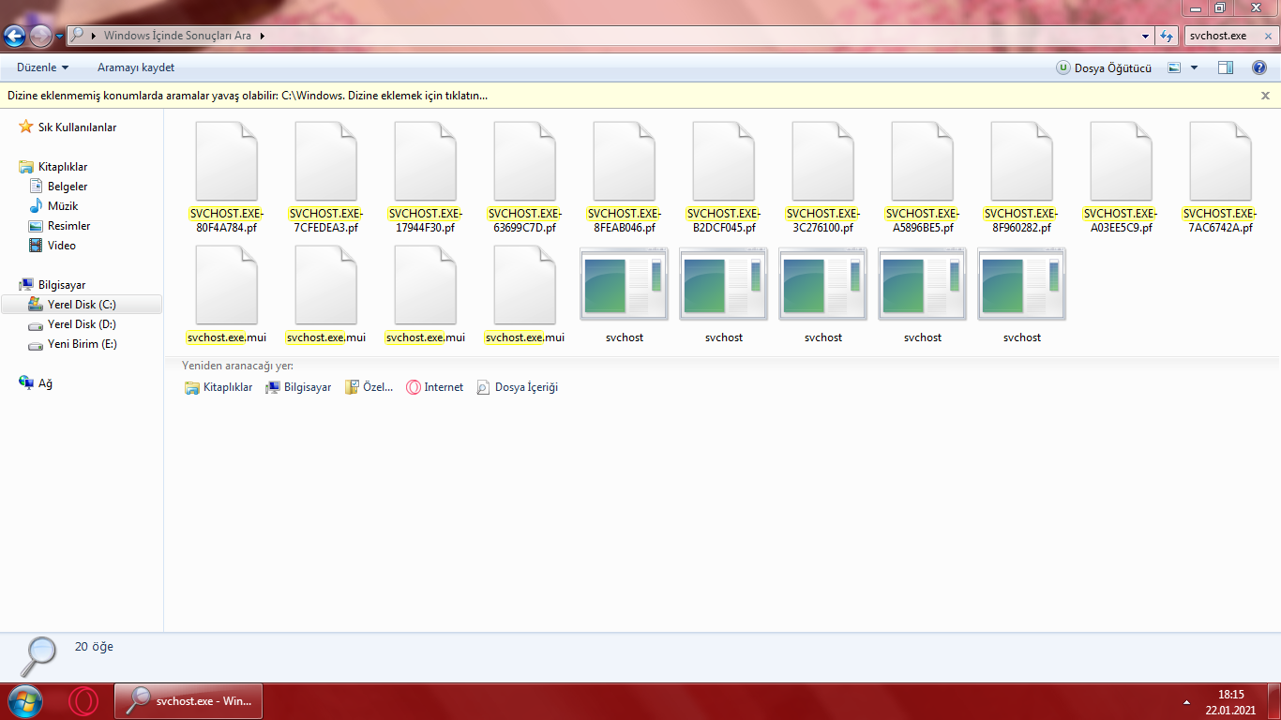Open Resimler library in the sidebar
Image resolution: width=1281 pixels, height=720 pixels.
(x=60, y=226)
